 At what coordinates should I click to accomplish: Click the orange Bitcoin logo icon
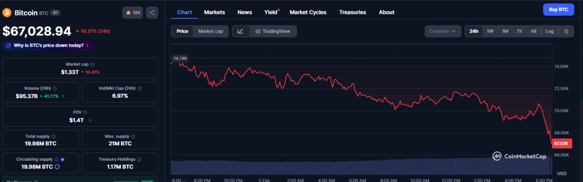[x=7, y=13]
